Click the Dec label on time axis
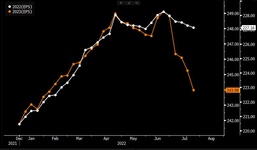 click(19, 139)
